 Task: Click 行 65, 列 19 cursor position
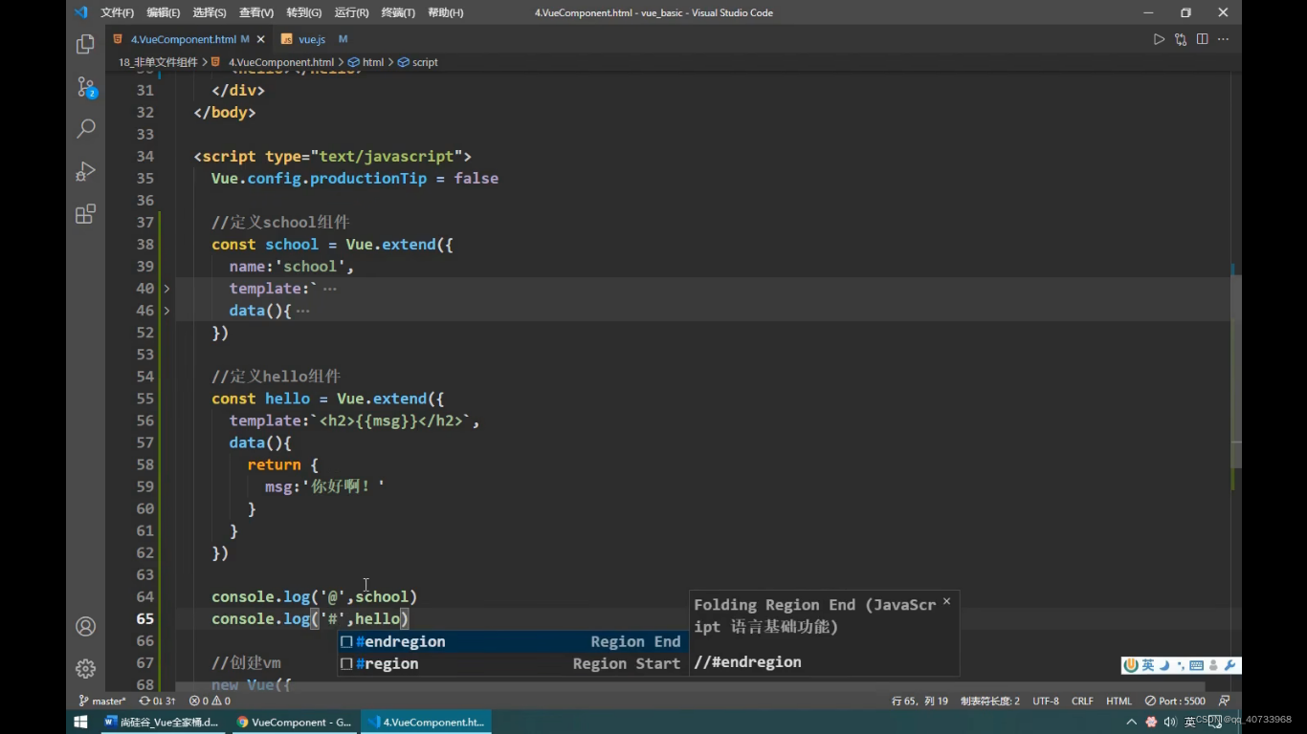click(x=919, y=701)
